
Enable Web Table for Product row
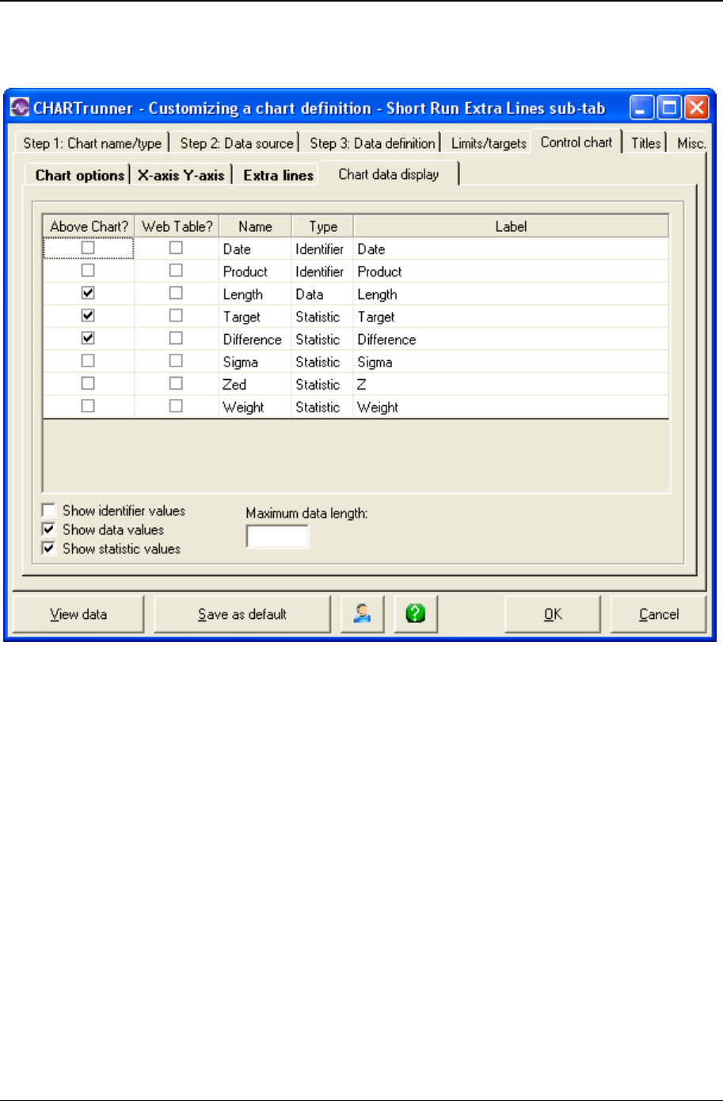coord(176,271)
